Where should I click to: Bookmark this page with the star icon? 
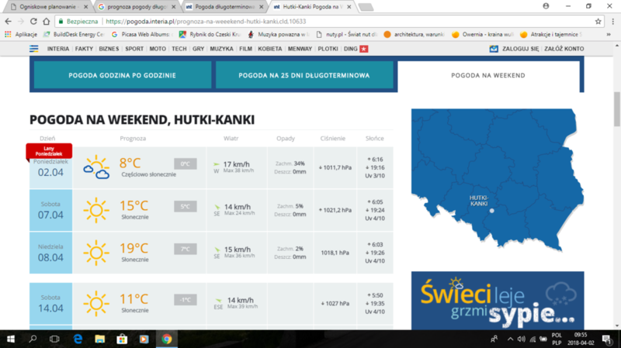(x=598, y=21)
